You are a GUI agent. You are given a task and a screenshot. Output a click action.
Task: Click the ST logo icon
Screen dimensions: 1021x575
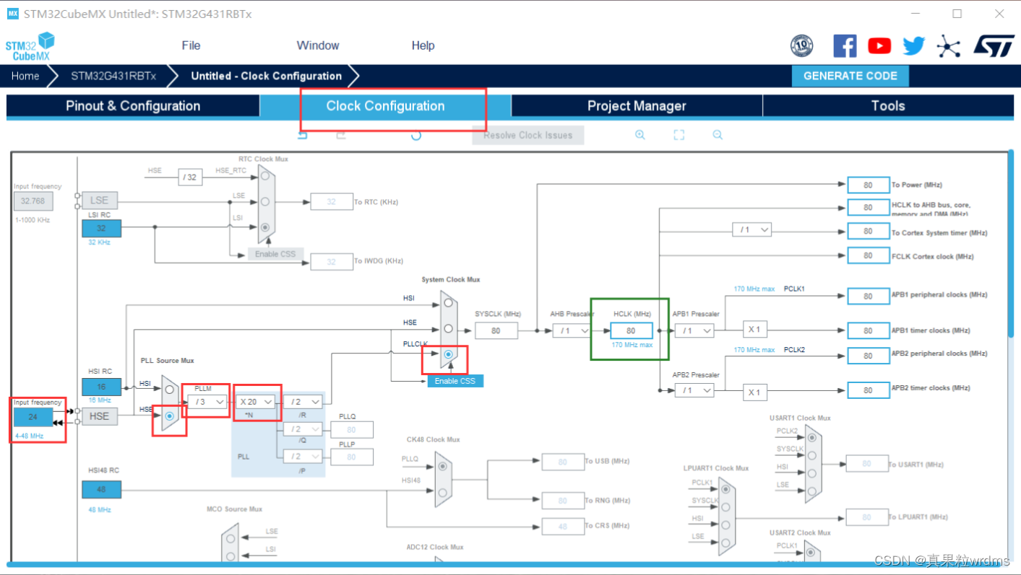[994, 46]
